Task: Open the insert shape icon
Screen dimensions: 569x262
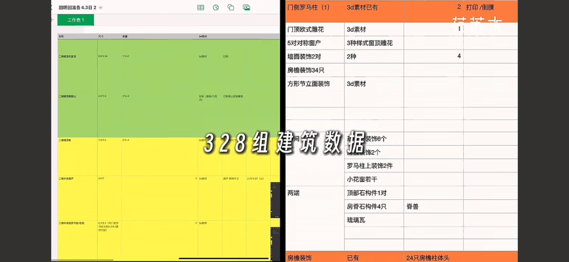Action: pyautogui.click(x=231, y=7)
